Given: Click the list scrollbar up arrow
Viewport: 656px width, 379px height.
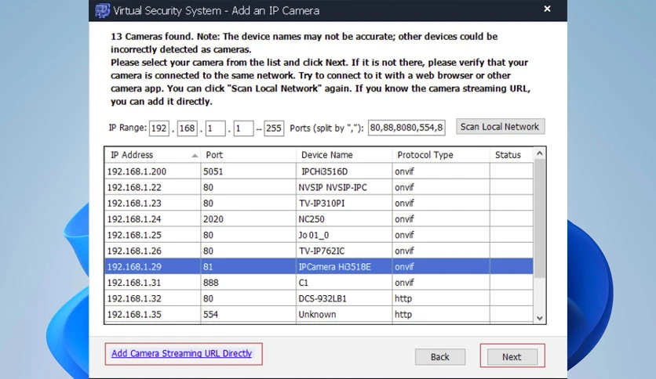Looking at the screenshot, I should pos(540,153).
